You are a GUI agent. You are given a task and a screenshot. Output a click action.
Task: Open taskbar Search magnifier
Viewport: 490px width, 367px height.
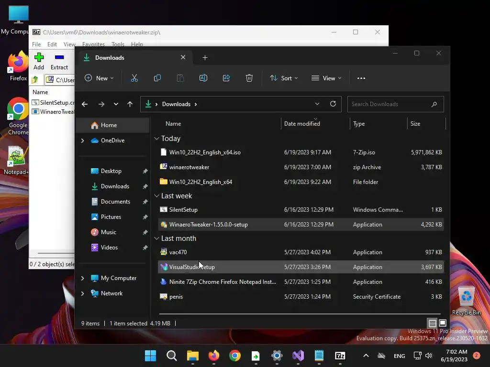point(172,356)
